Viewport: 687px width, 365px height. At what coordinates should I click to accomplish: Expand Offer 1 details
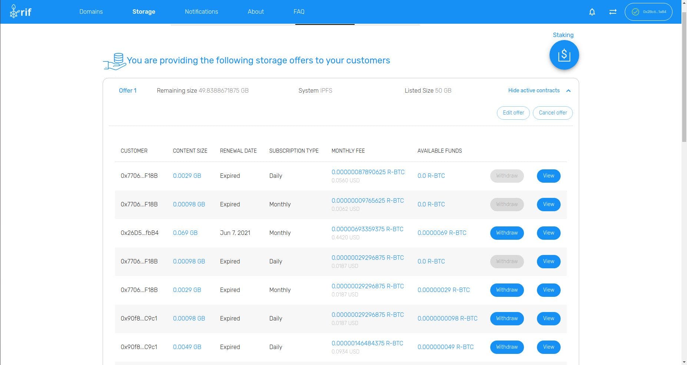[x=127, y=90]
